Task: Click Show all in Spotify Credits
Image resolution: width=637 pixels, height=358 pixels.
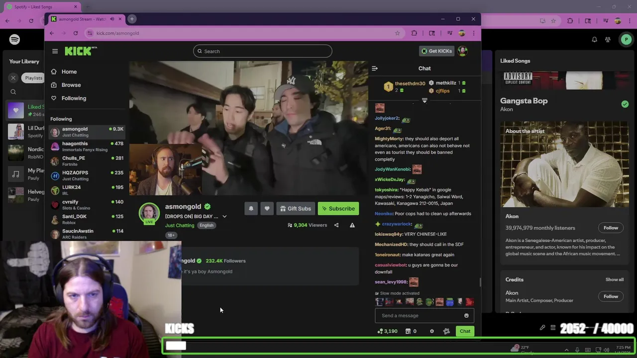Action: (x=615, y=279)
